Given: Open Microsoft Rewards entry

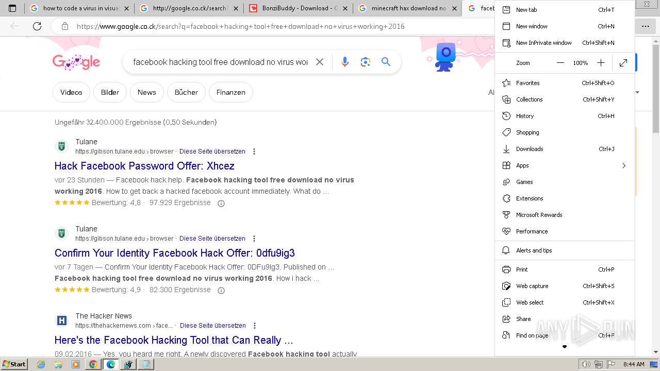Looking at the screenshot, I should [x=565, y=215].
